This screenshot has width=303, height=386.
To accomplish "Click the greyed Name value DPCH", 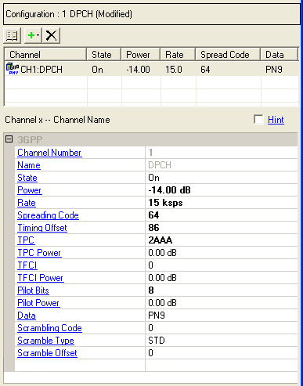I will (x=222, y=165).
